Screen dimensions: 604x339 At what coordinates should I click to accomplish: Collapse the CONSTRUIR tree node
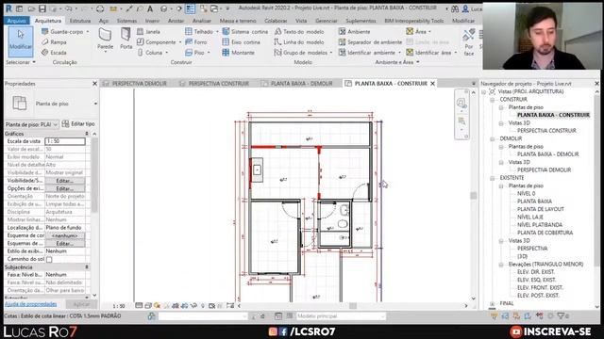point(493,100)
